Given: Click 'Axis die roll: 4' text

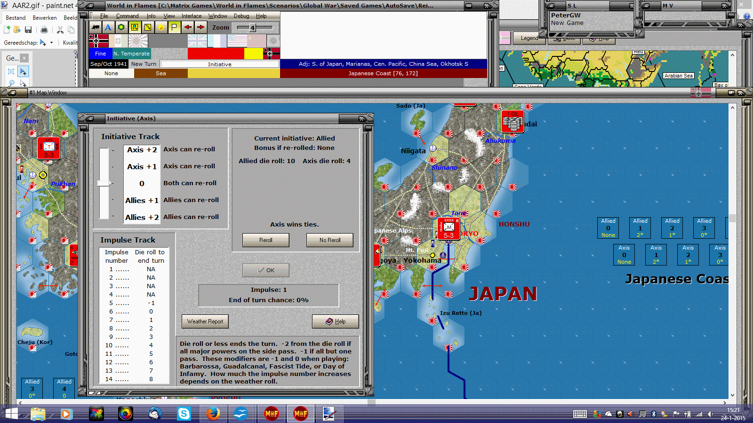Looking at the screenshot, I should pyautogui.click(x=327, y=161).
